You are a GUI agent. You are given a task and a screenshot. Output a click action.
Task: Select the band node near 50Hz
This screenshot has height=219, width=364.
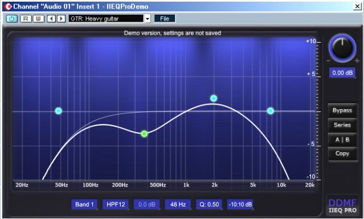tap(59, 111)
